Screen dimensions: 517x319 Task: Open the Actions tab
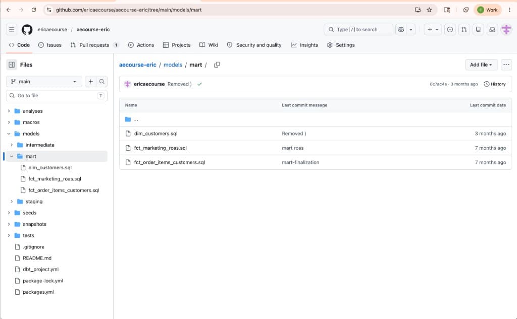pyautogui.click(x=141, y=45)
